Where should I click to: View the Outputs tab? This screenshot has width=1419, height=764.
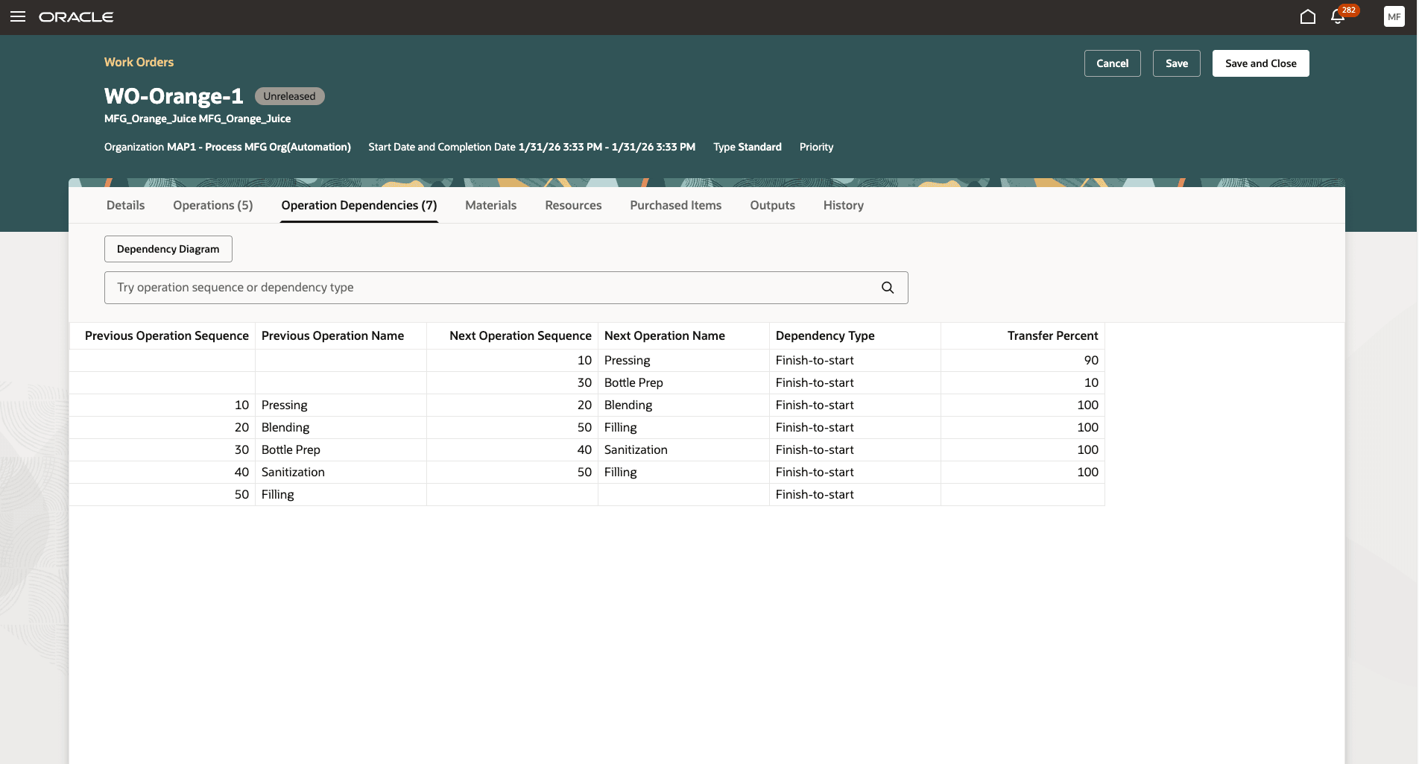[x=772, y=205]
